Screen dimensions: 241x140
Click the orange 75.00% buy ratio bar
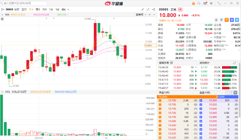[x=187, y=97]
